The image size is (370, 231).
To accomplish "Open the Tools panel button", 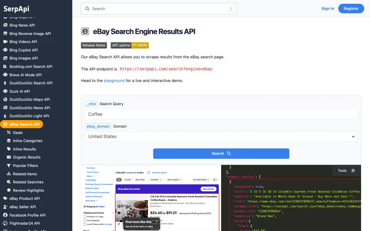I will pyautogui.click(x=347, y=171).
